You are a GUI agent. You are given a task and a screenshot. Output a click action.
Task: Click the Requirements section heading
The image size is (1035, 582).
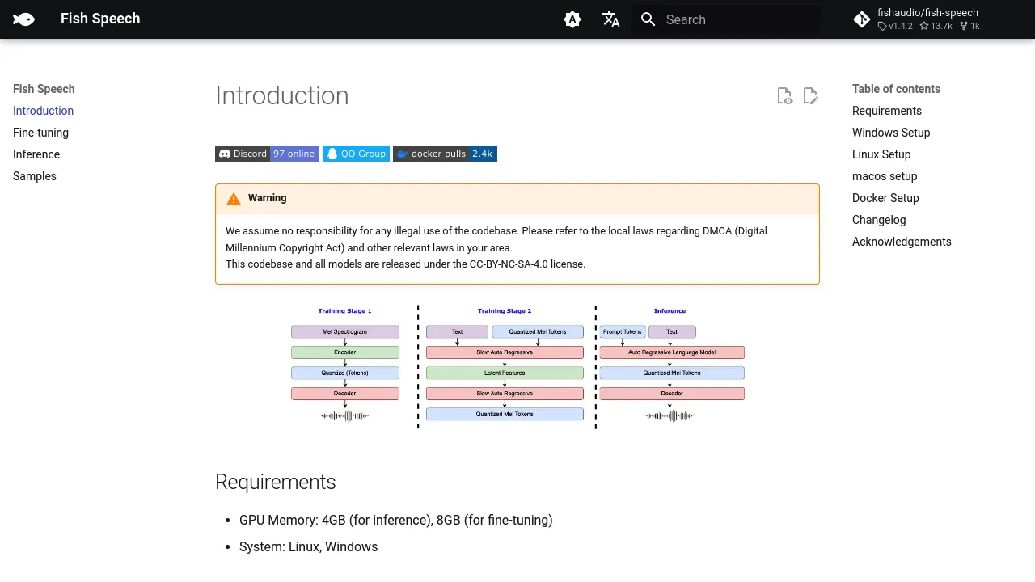pos(276,482)
